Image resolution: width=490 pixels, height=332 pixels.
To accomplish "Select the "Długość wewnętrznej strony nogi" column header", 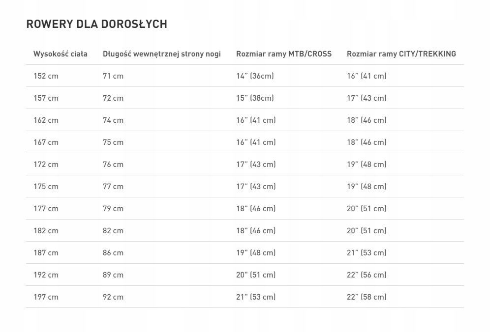I will coord(161,54).
